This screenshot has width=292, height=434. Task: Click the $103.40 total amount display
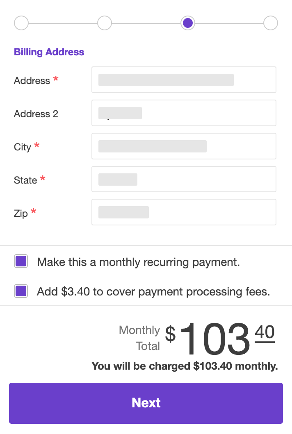point(217,338)
